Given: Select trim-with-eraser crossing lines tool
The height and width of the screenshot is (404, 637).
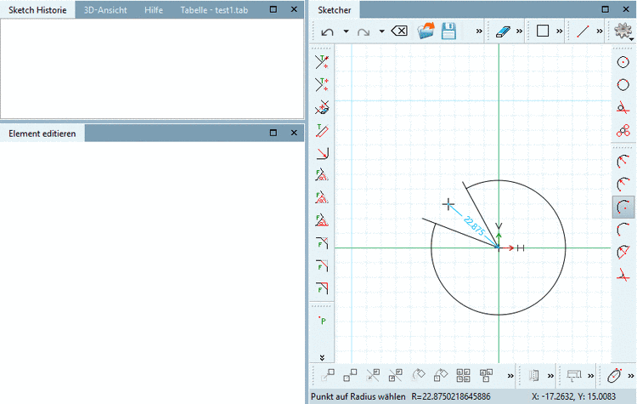Looking at the screenshot, I should click(322, 107).
